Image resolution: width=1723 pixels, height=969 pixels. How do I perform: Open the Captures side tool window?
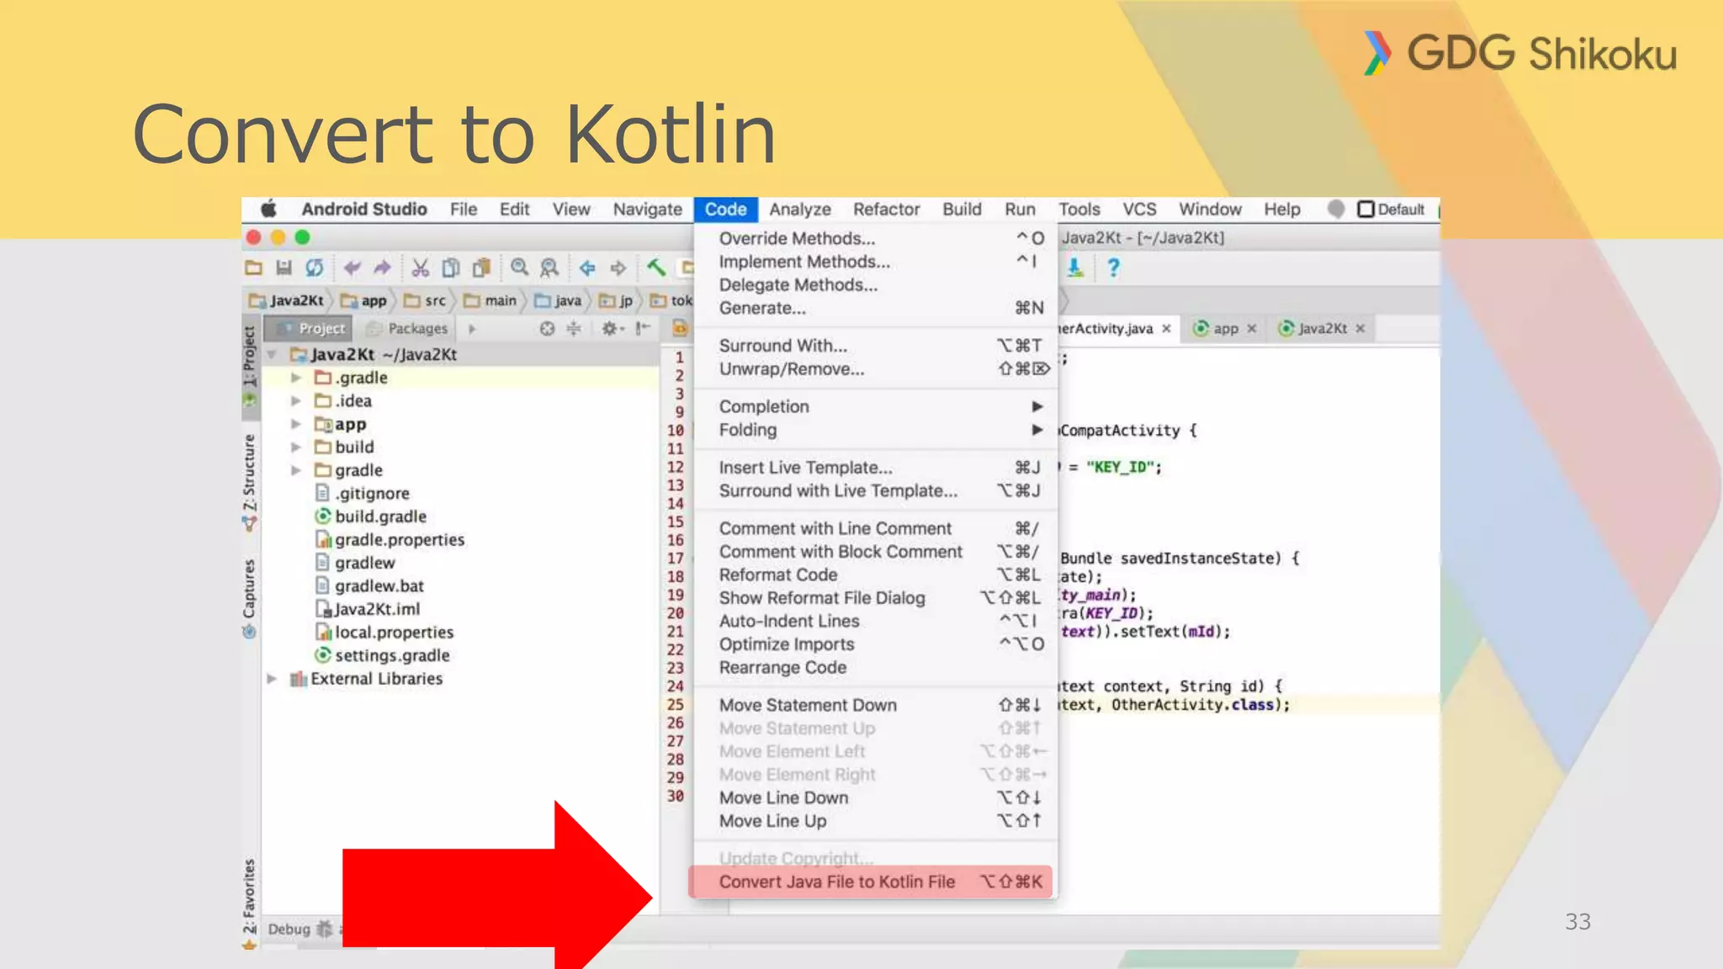(249, 599)
